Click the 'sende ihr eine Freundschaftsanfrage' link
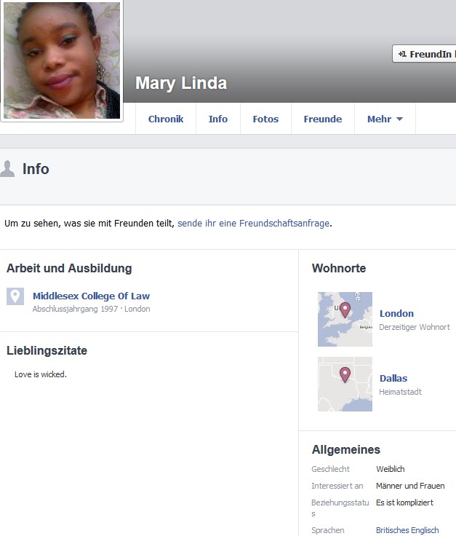The width and height of the screenshot is (456, 536). [254, 224]
